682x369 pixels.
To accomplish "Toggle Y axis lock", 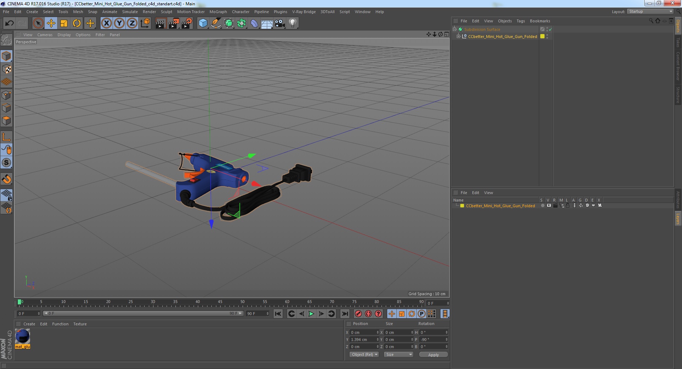I will 119,23.
